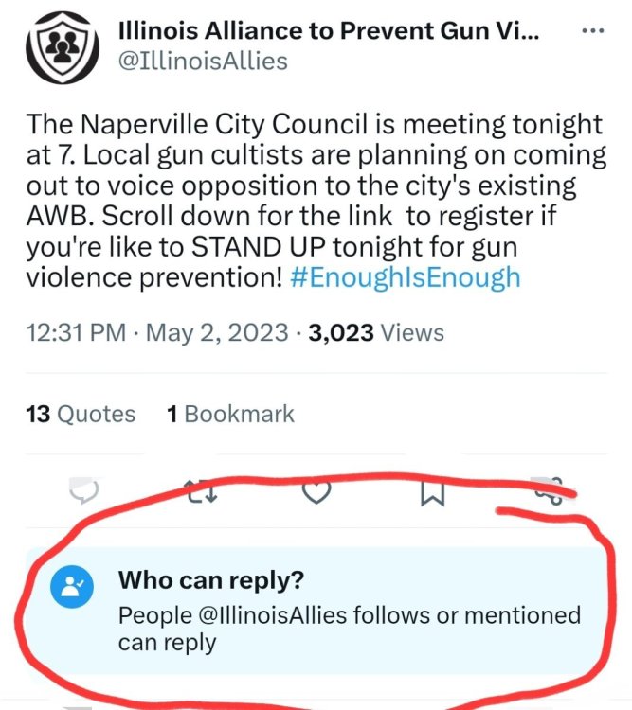Viewport: 632px width, 710px height.
Task: View the 13 Quotes list
Action: [81, 414]
